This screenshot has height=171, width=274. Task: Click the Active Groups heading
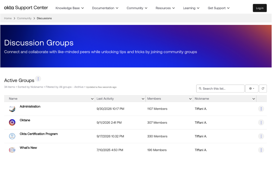tap(19, 80)
